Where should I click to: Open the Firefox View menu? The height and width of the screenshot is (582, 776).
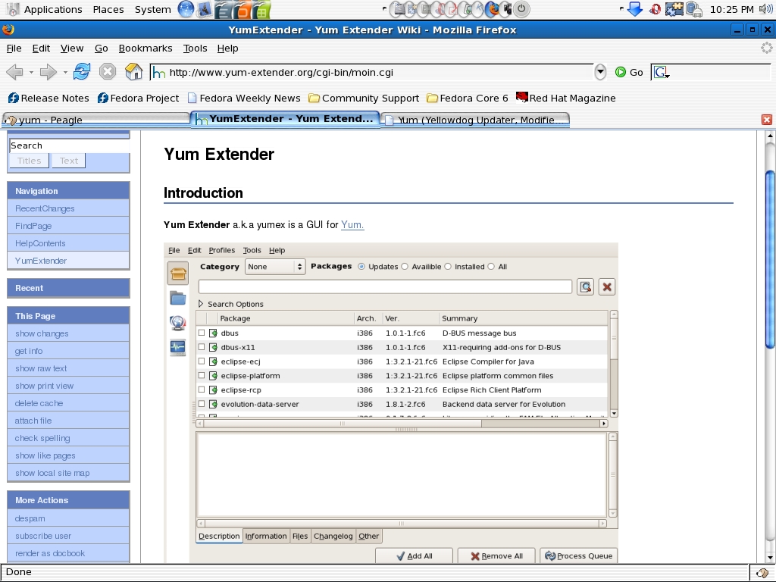click(x=72, y=48)
